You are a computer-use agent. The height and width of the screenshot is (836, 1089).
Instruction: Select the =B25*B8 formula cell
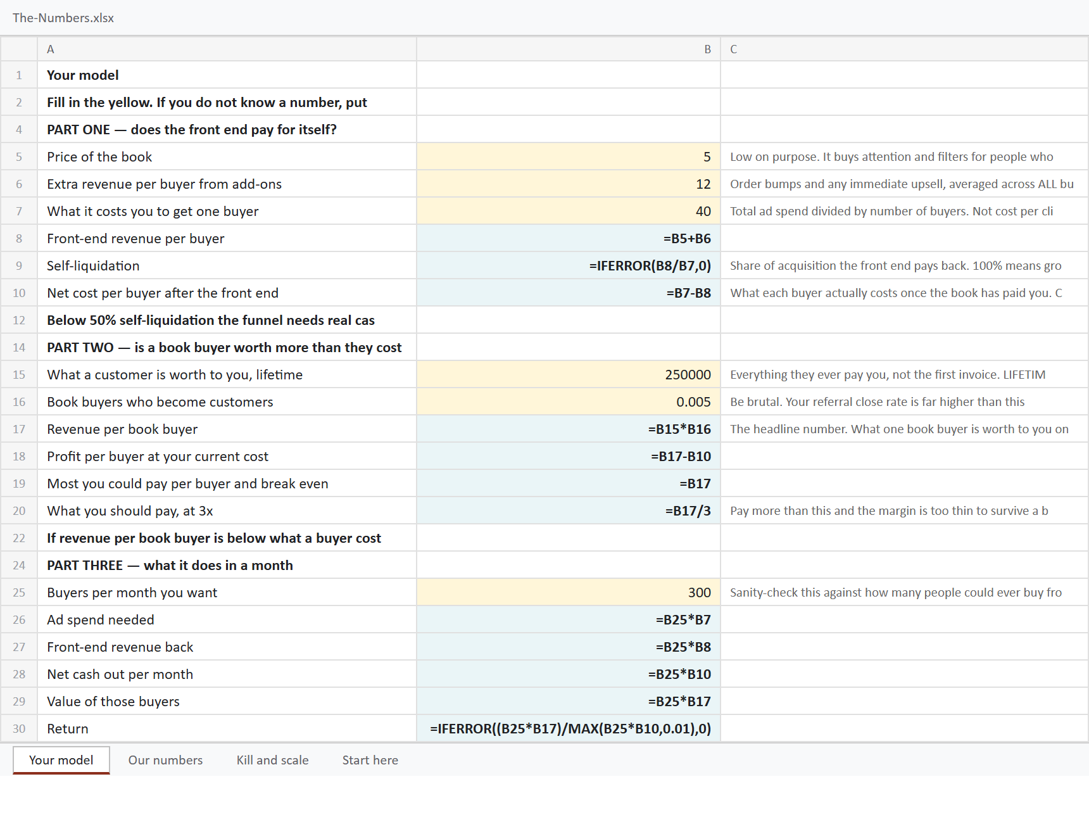point(569,647)
